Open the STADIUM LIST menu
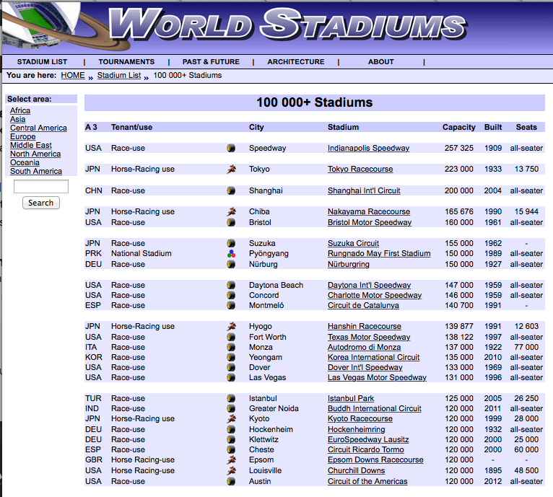The image size is (553, 497). point(42,62)
